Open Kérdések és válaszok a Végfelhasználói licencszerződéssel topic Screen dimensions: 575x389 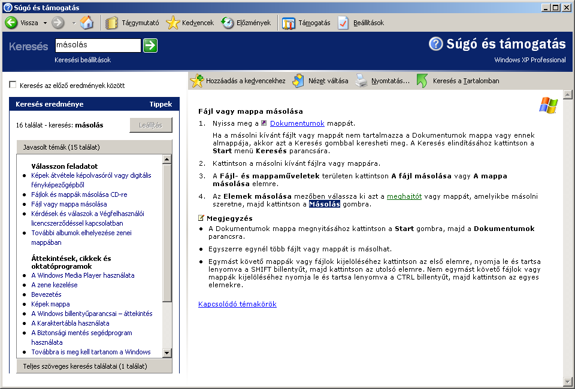pos(87,218)
